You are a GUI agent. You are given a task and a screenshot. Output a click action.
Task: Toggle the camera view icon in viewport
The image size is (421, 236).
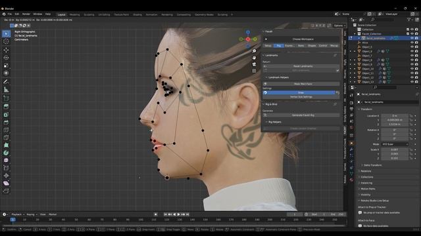(254, 64)
